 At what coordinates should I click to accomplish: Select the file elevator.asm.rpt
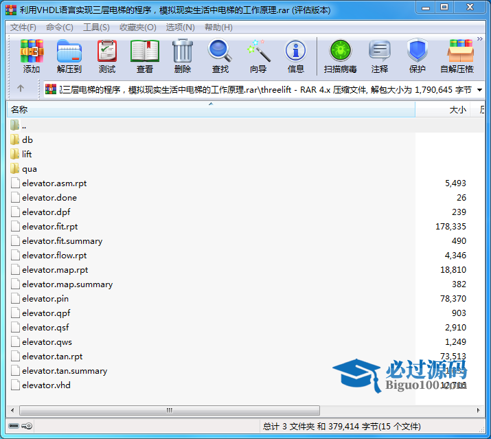pyautogui.click(x=54, y=183)
